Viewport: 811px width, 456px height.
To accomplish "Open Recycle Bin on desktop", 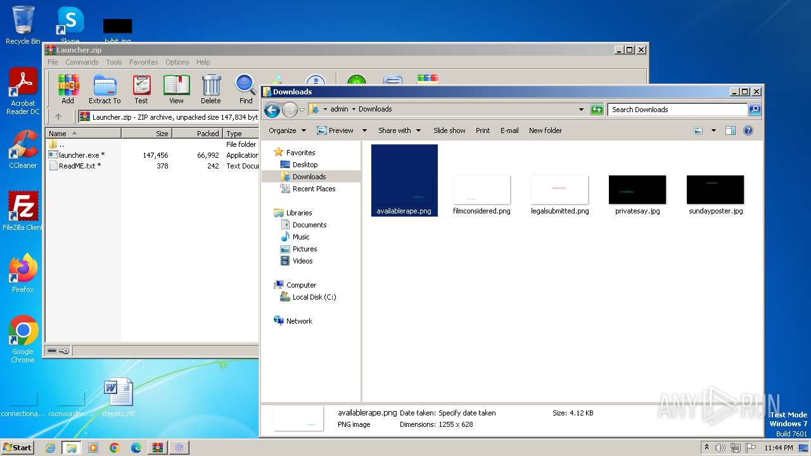I will tap(23, 25).
